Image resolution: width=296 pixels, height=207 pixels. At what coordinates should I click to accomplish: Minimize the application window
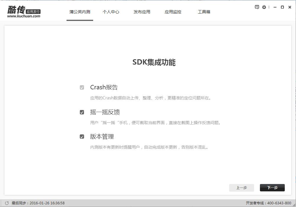coord(275,7)
